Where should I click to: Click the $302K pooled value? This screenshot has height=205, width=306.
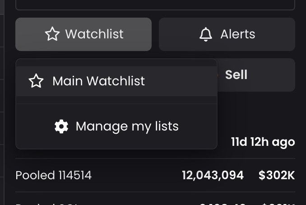point(277,175)
